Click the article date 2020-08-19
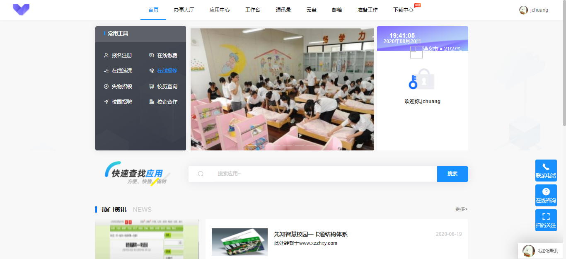 449,234
